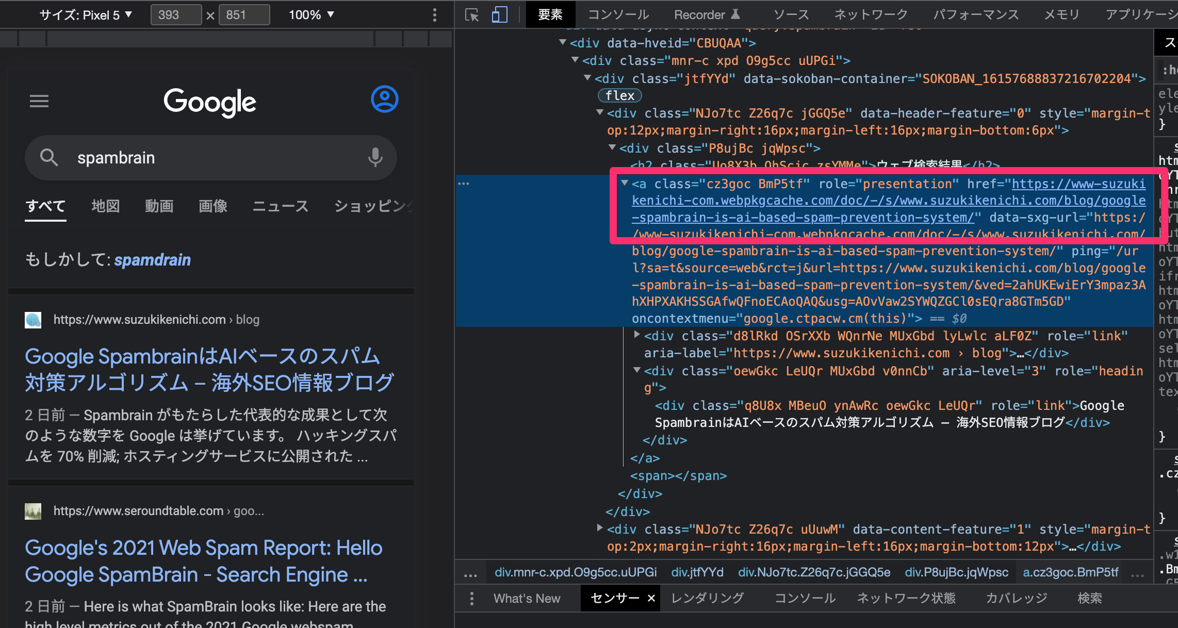Image resolution: width=1178 pixels, height=628 pixels.
Task: Collapse the div class jtfYYd node
Action: click(x=587, y=78)
